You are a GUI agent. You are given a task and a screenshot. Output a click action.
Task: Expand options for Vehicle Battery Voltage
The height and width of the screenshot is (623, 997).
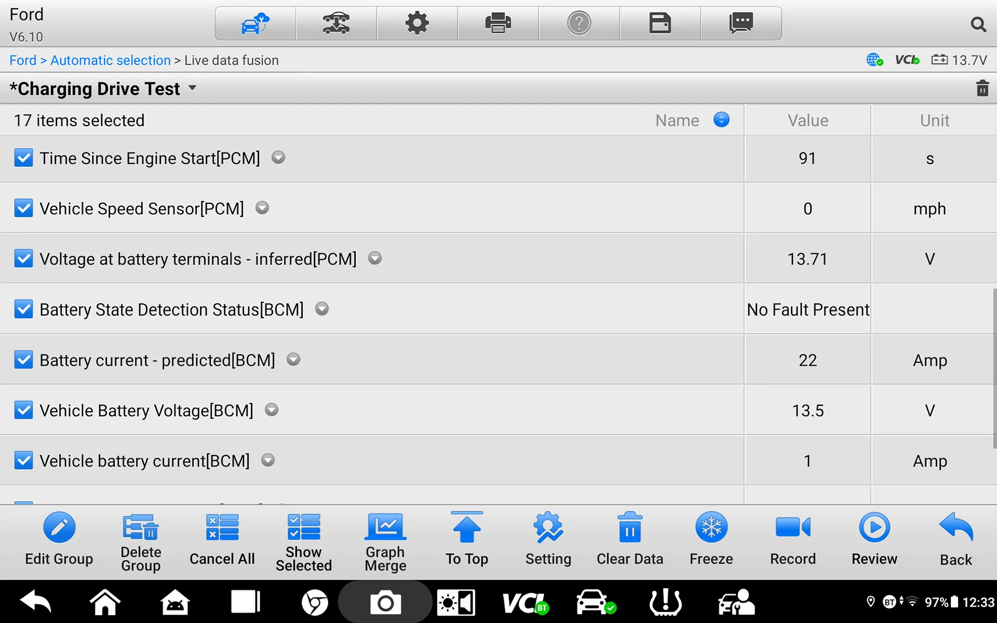tap(271, 410)
